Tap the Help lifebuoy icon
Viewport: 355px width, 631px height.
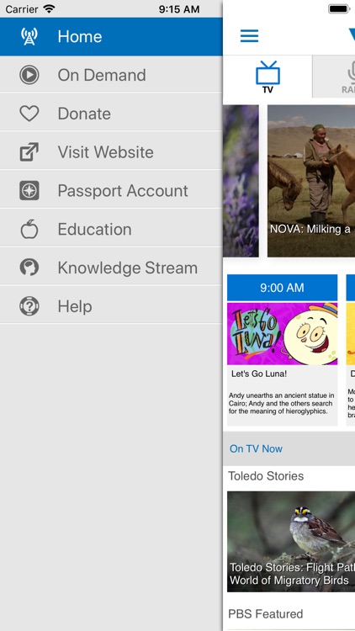29,306
